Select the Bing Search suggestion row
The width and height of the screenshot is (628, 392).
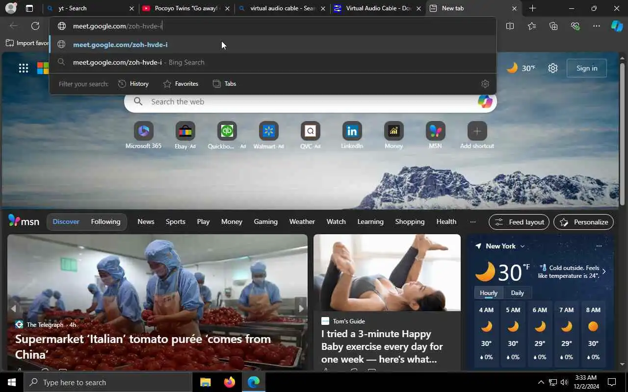pos(273,62)
